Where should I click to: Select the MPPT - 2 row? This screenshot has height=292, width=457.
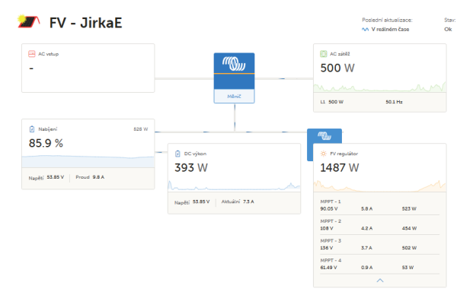[x=380, y=225]
